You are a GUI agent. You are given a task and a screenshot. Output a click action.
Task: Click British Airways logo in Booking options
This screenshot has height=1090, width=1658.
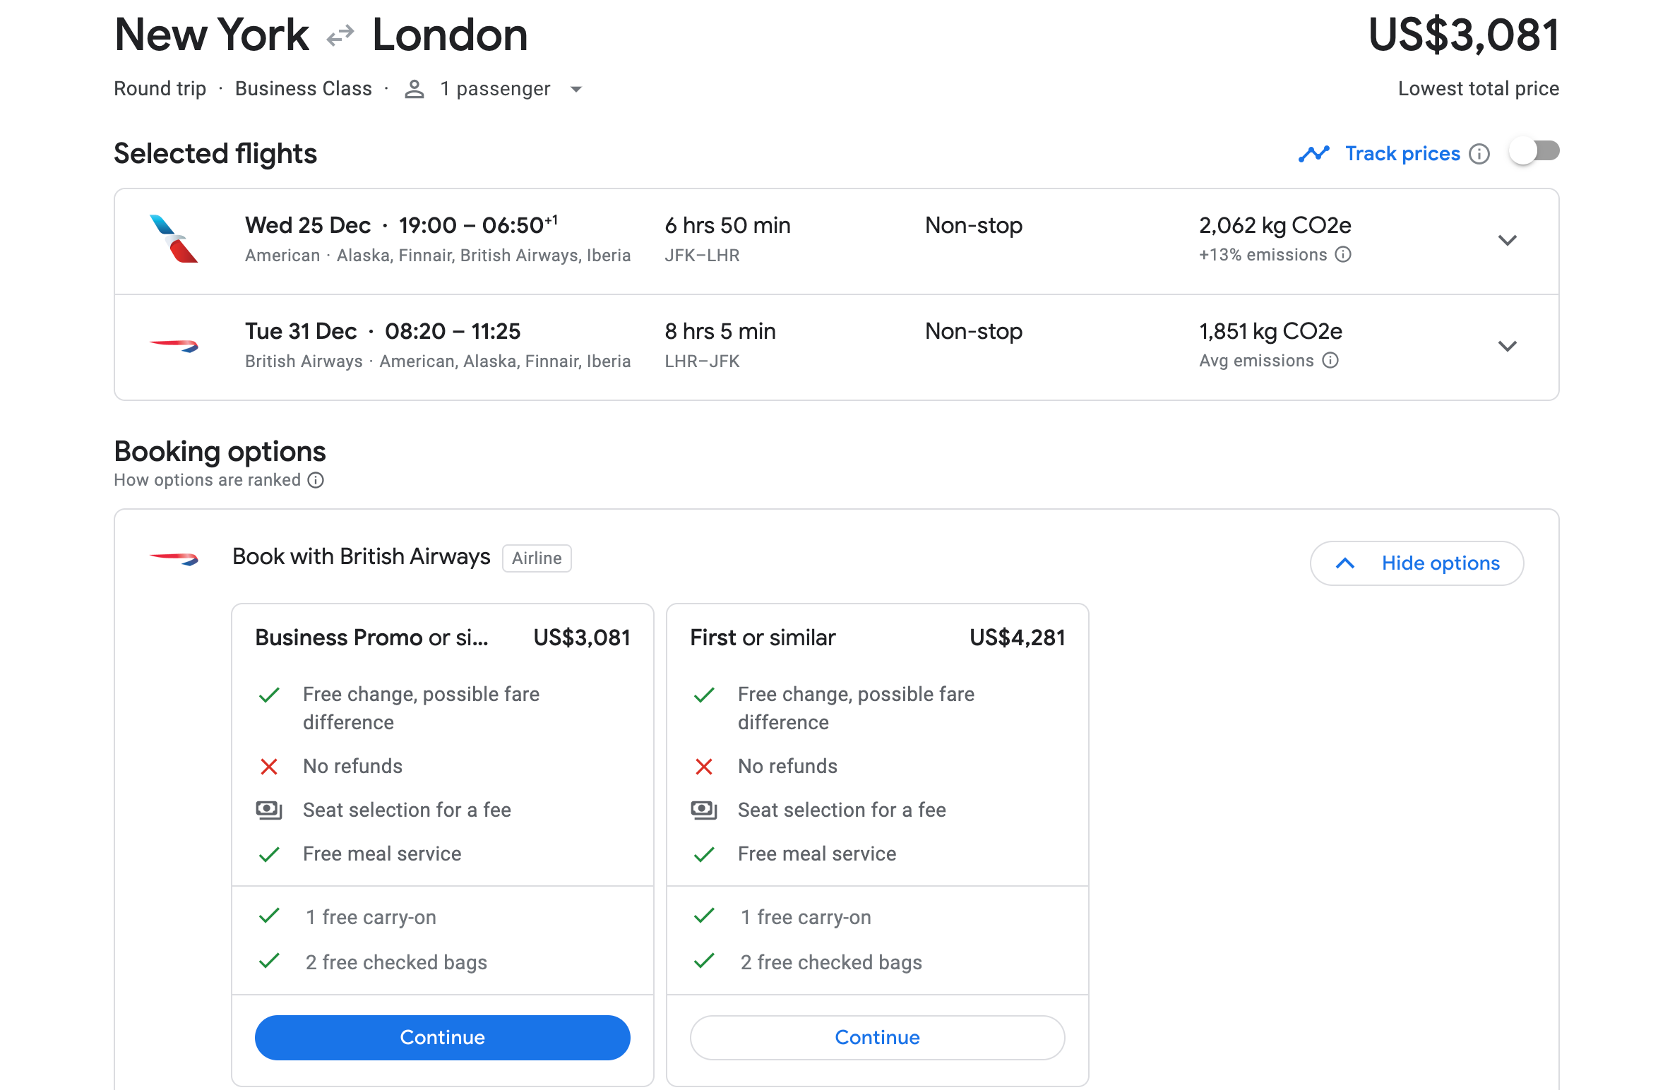point(174,558)
